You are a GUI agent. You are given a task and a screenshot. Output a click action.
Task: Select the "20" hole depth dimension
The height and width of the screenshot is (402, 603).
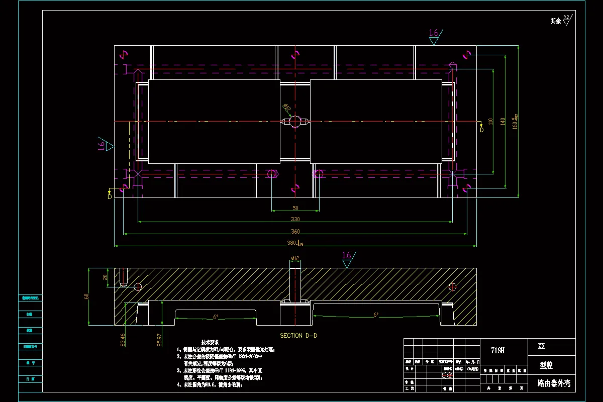[105, 277]
